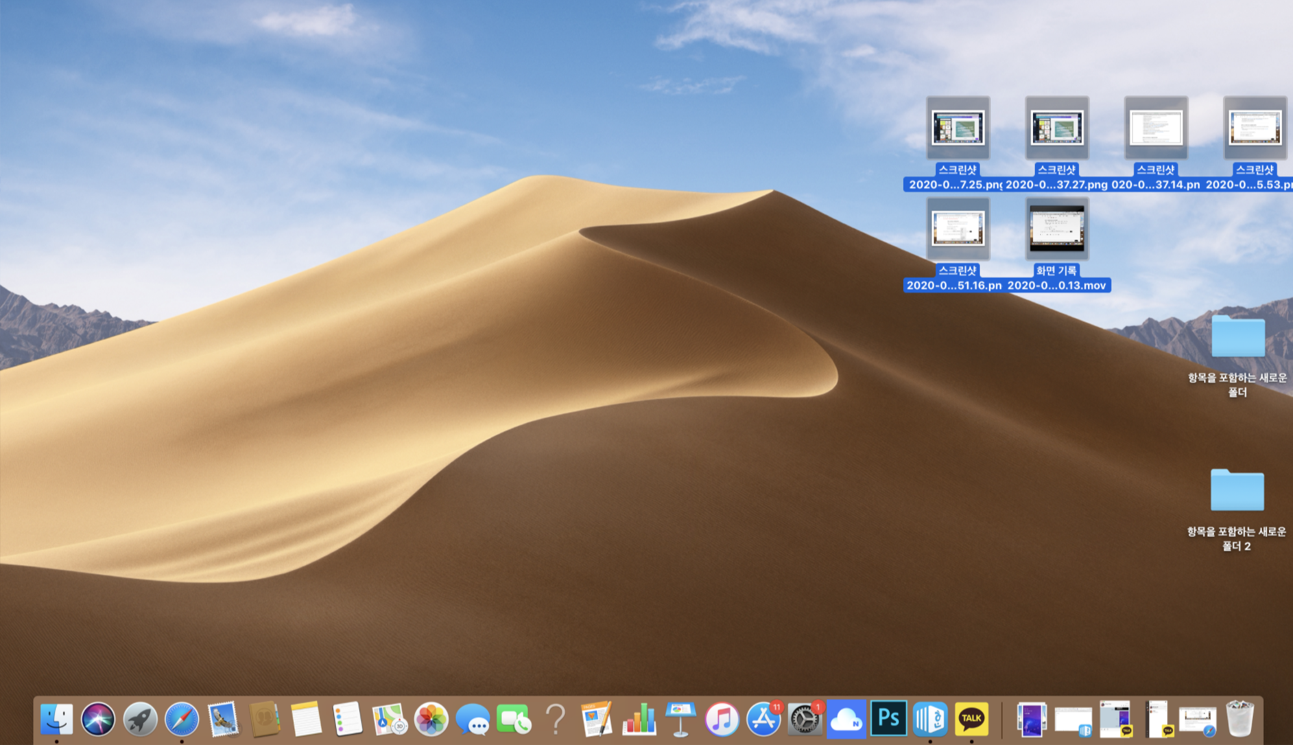
Task: Select the 화면 기록 .mov file
Action: click(1056, 229)
